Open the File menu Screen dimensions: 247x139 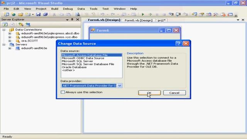[x=6, y=9]
